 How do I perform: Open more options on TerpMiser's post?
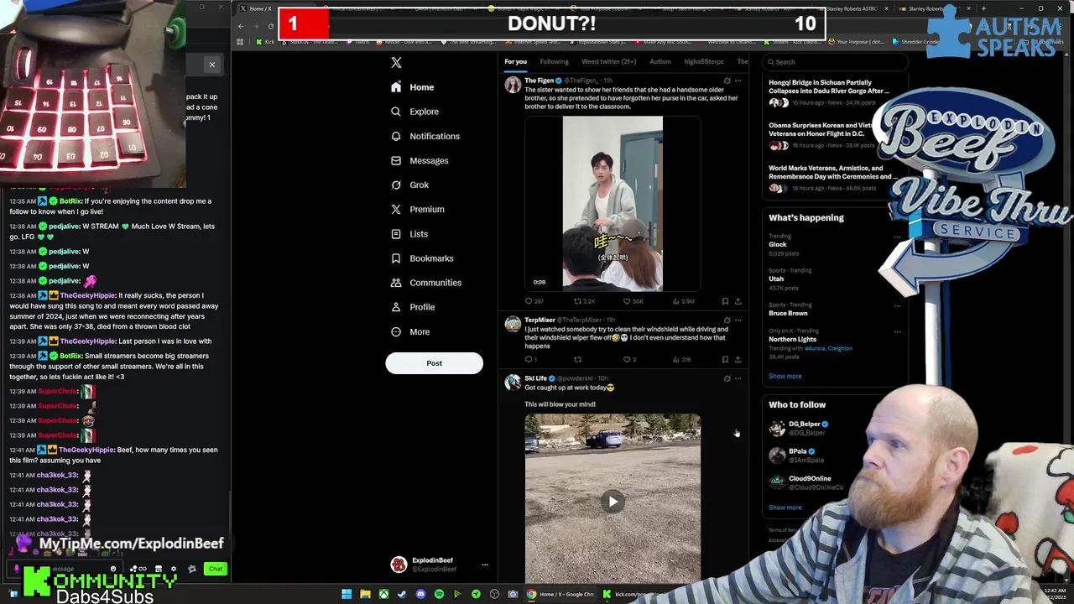point(738,320)
